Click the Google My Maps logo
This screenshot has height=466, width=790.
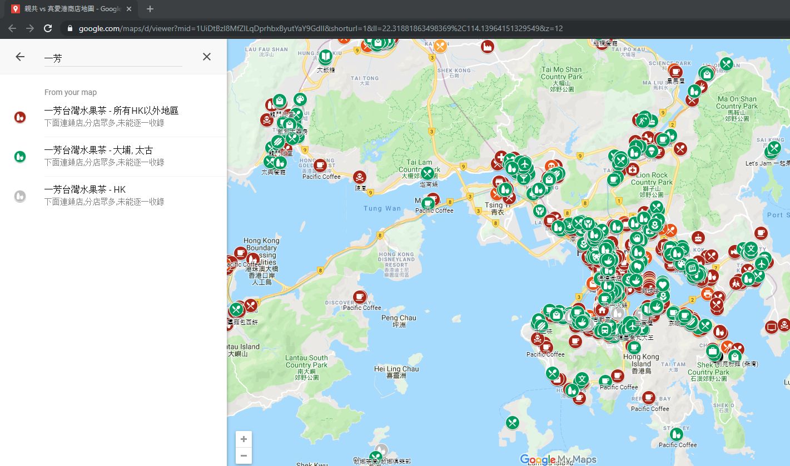(558, 459)
